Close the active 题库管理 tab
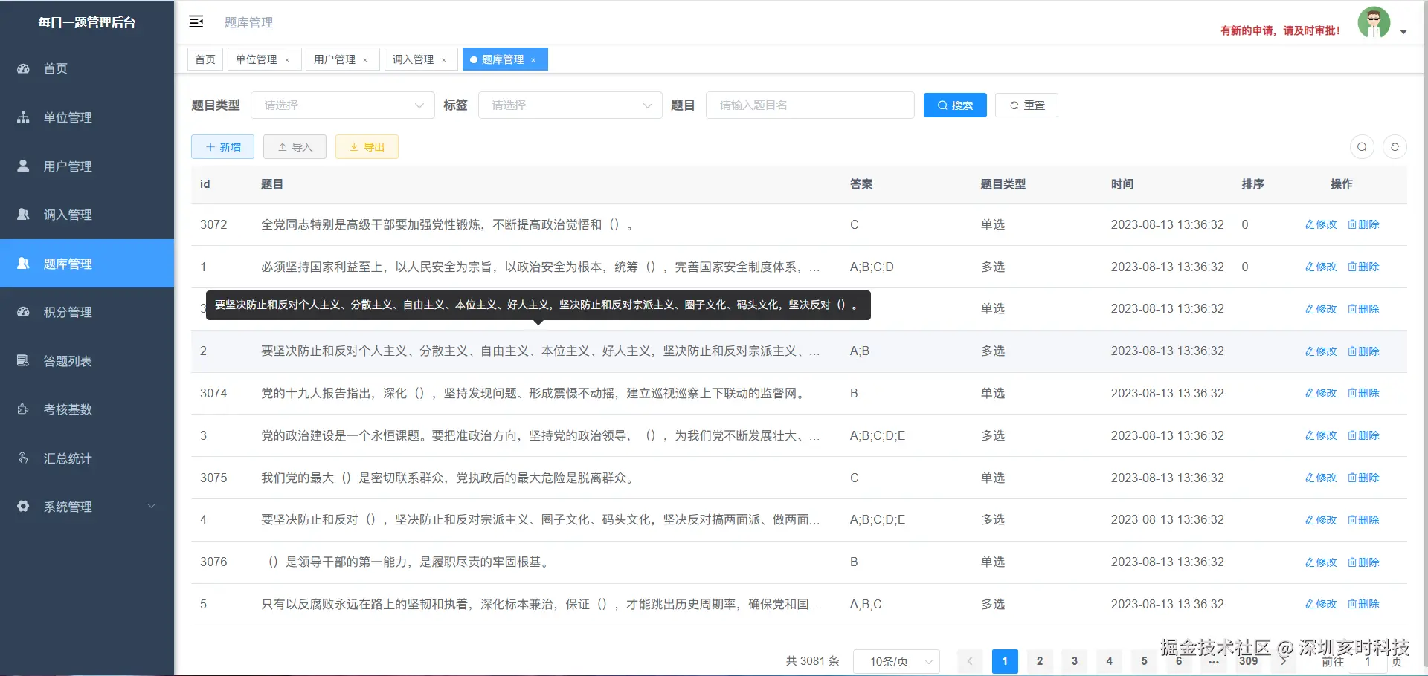 pyautogui.click(x=533, y=60)
